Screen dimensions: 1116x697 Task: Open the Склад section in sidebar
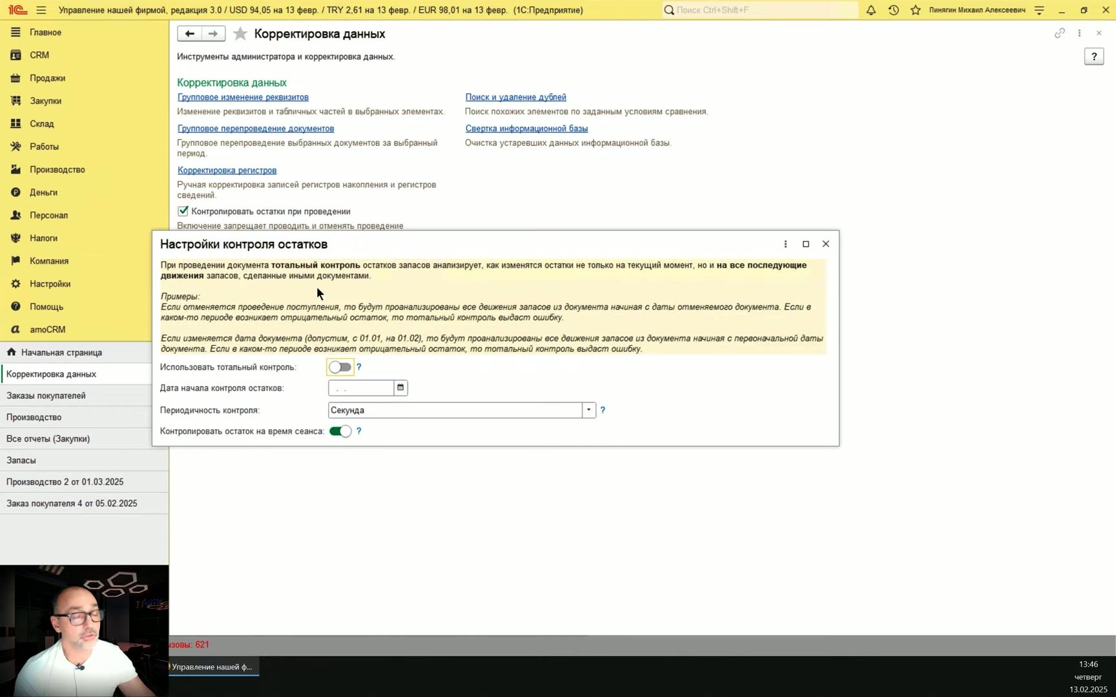coord(42,123)
